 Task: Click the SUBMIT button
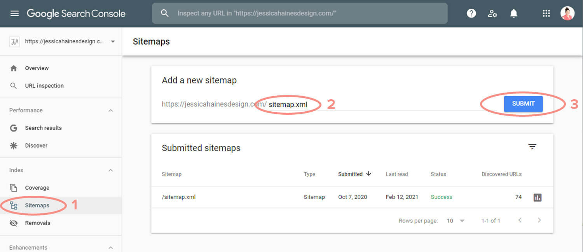click(x=523, y=104)
